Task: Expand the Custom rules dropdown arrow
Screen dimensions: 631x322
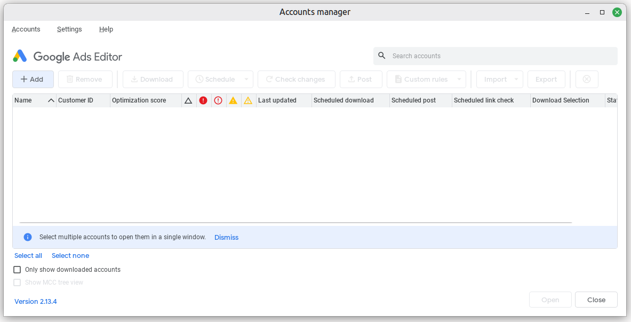Action: click(x=459, y=80)
